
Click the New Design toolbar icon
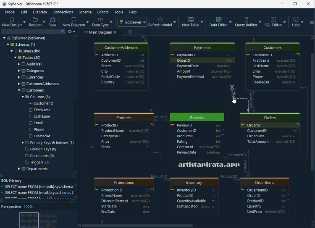click(x=12, y=19)
